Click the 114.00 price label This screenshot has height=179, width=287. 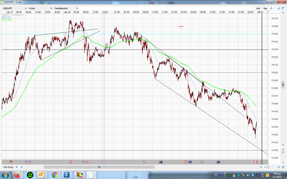tap(274, 150)
